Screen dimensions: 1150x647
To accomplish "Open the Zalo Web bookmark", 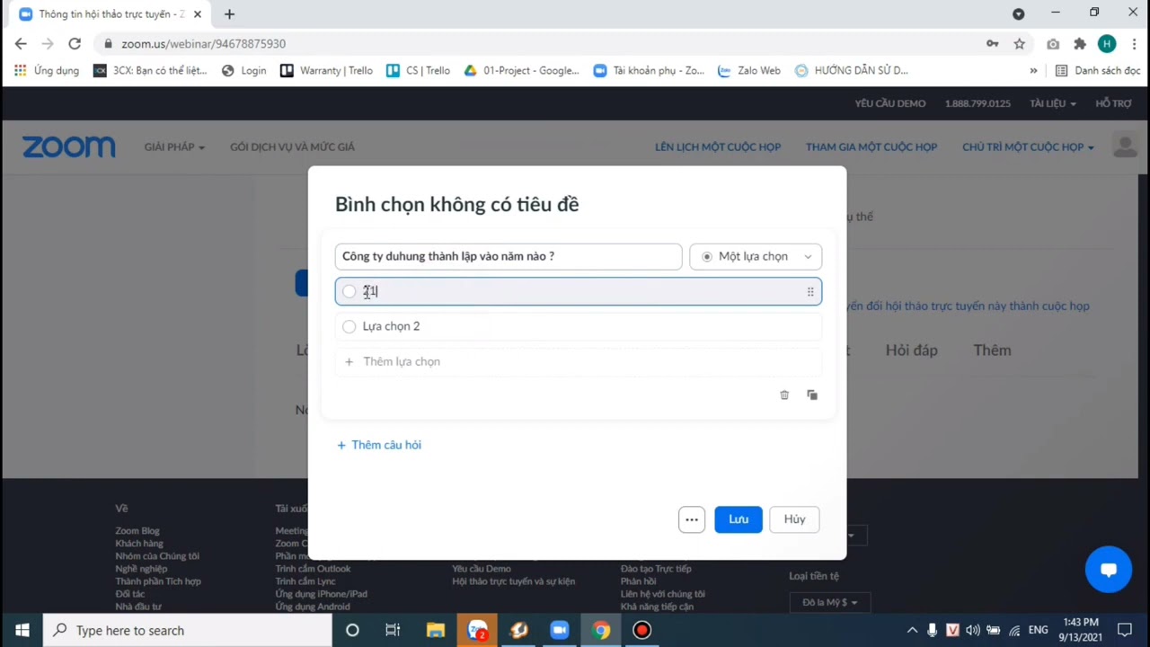I will 749,70.
